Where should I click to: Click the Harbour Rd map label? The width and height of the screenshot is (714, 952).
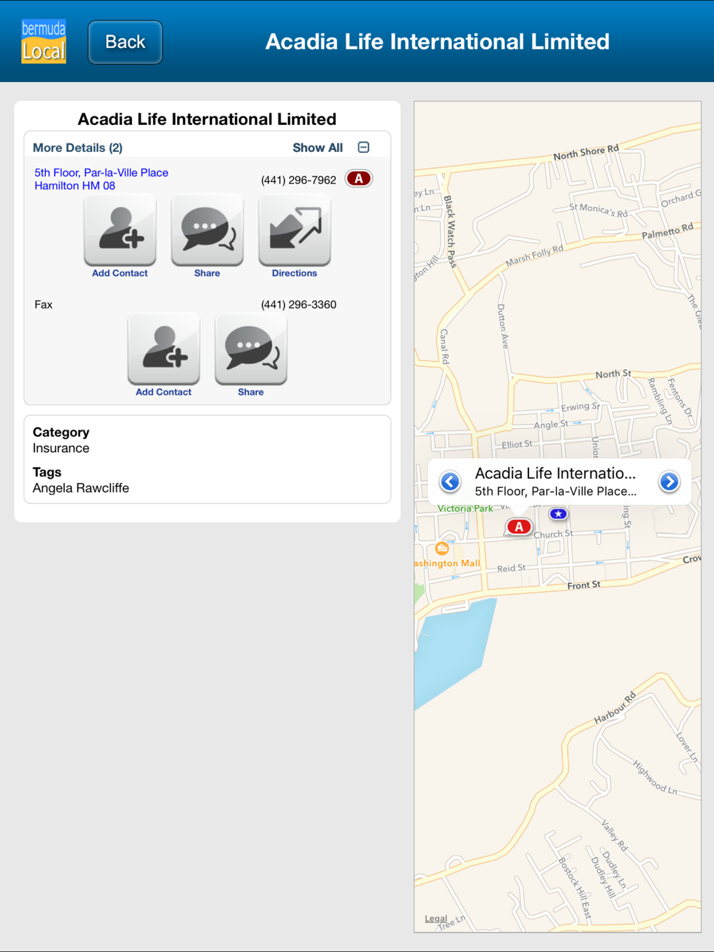[615, 709]
